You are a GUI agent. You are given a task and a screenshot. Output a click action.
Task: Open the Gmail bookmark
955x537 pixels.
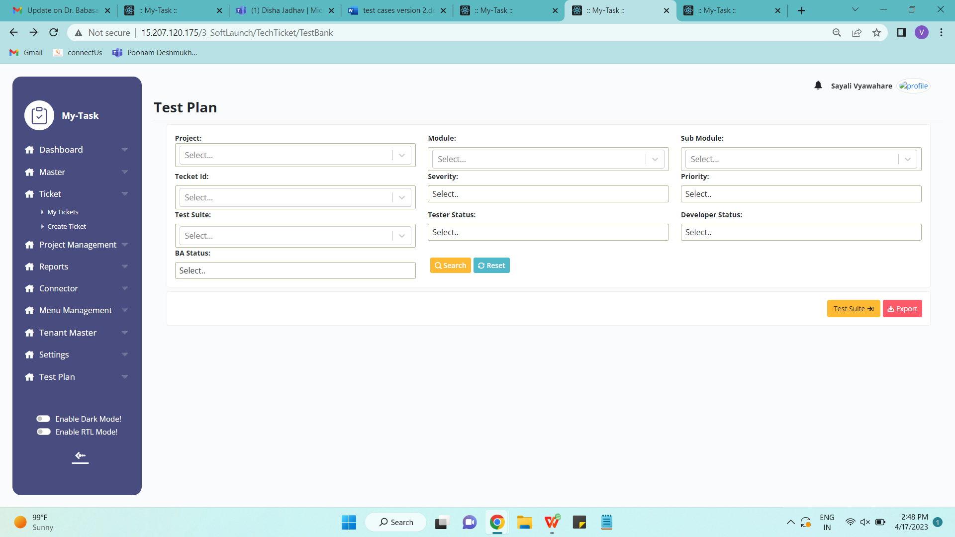point(26,53)
